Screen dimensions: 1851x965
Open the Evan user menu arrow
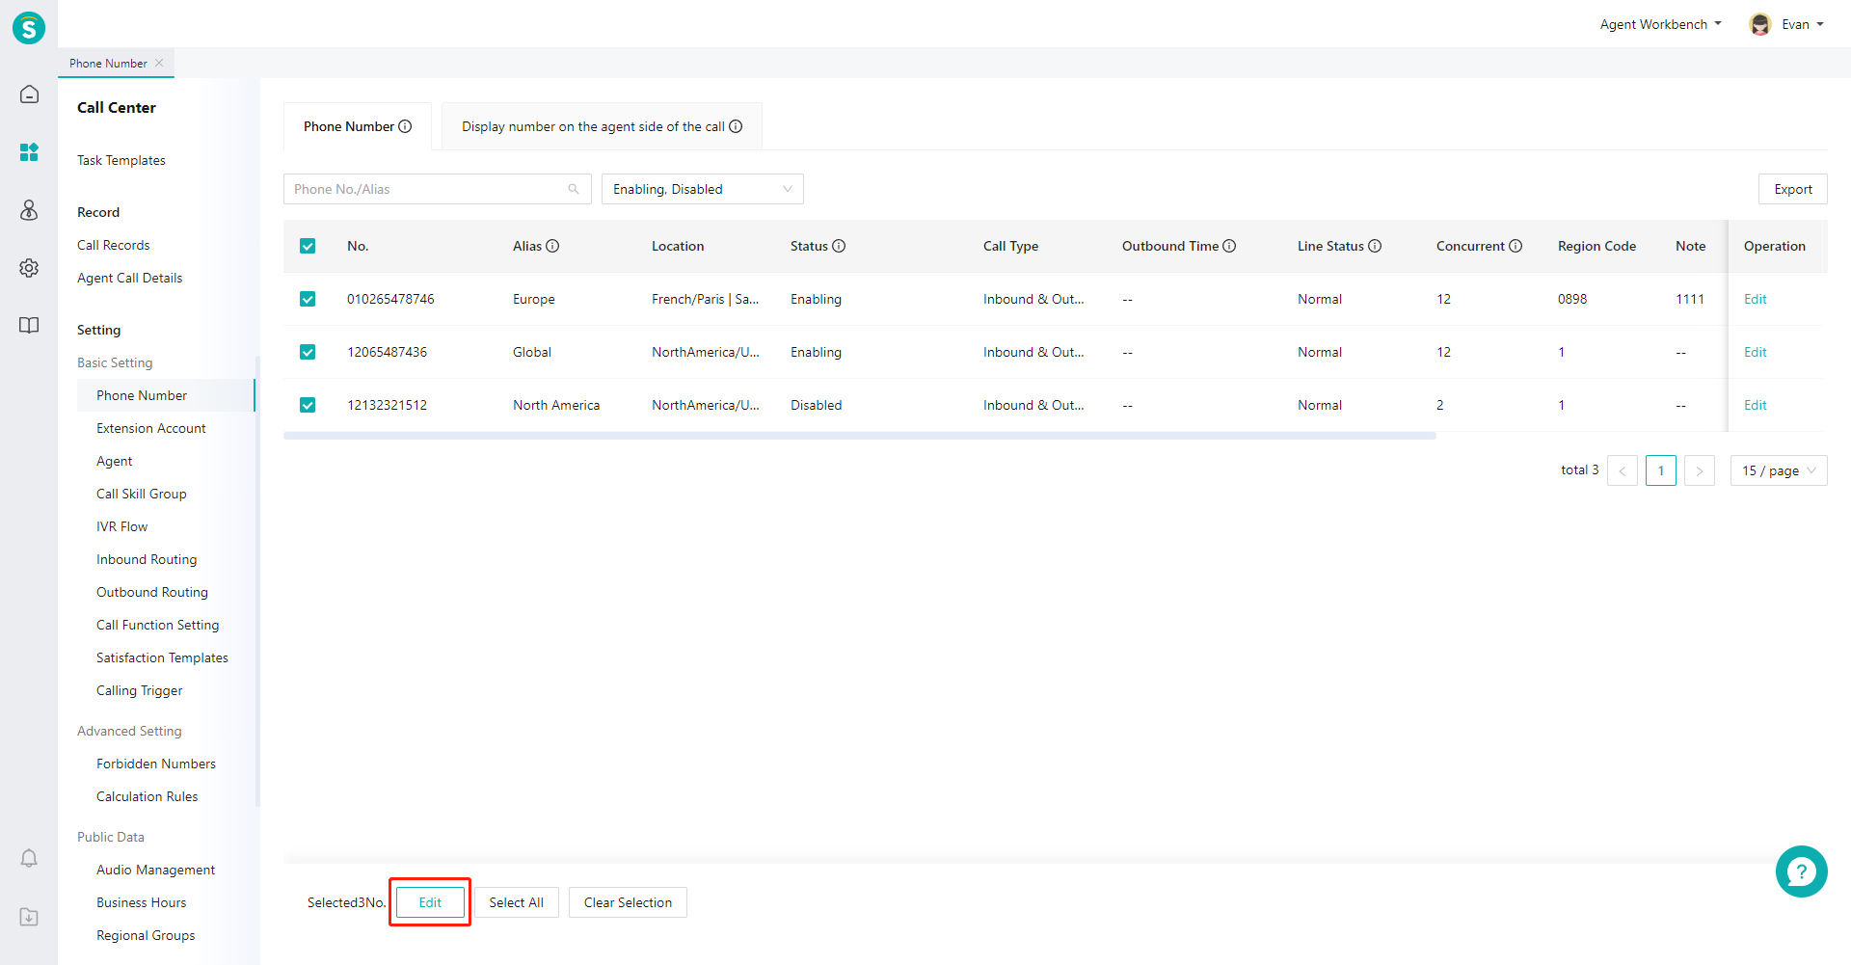tap(1820, 24)
